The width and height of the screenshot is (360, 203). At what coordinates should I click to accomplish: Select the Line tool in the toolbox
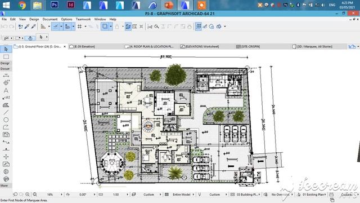pyautogui.click(x=6, y=112)
